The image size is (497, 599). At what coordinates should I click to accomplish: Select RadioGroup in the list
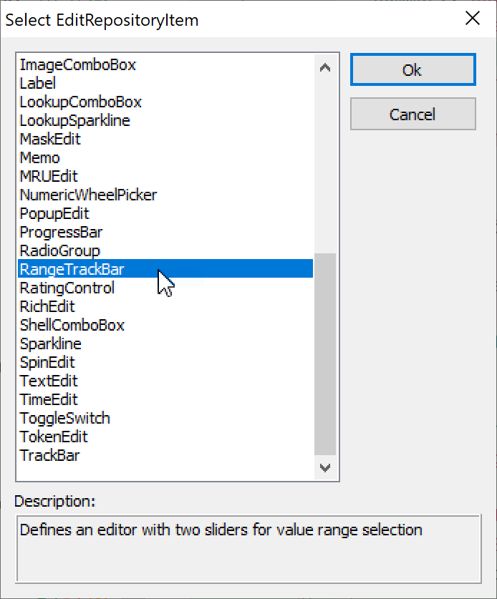pos(59,251)
